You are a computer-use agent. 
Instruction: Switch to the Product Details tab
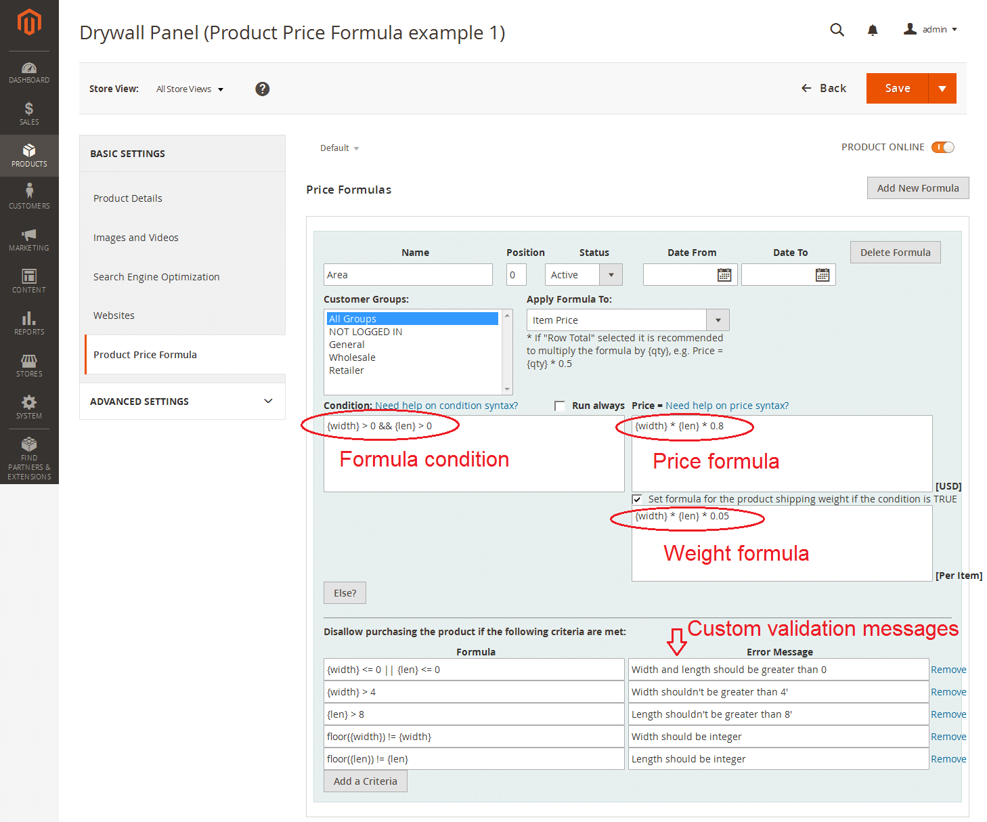[128, 198]
